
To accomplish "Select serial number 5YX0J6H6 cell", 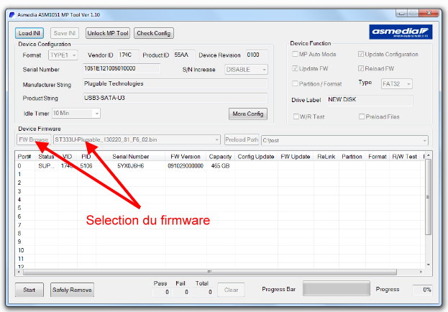I will (131, 166).
